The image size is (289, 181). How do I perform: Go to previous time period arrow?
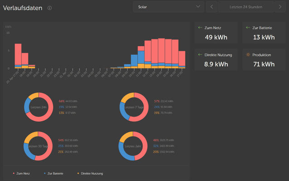coord(212,7)
